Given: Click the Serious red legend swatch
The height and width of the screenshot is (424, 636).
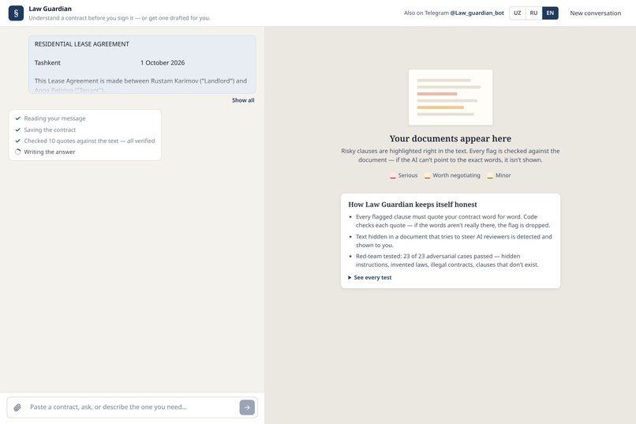Looking at the screenshot, I should coord(393,176).
